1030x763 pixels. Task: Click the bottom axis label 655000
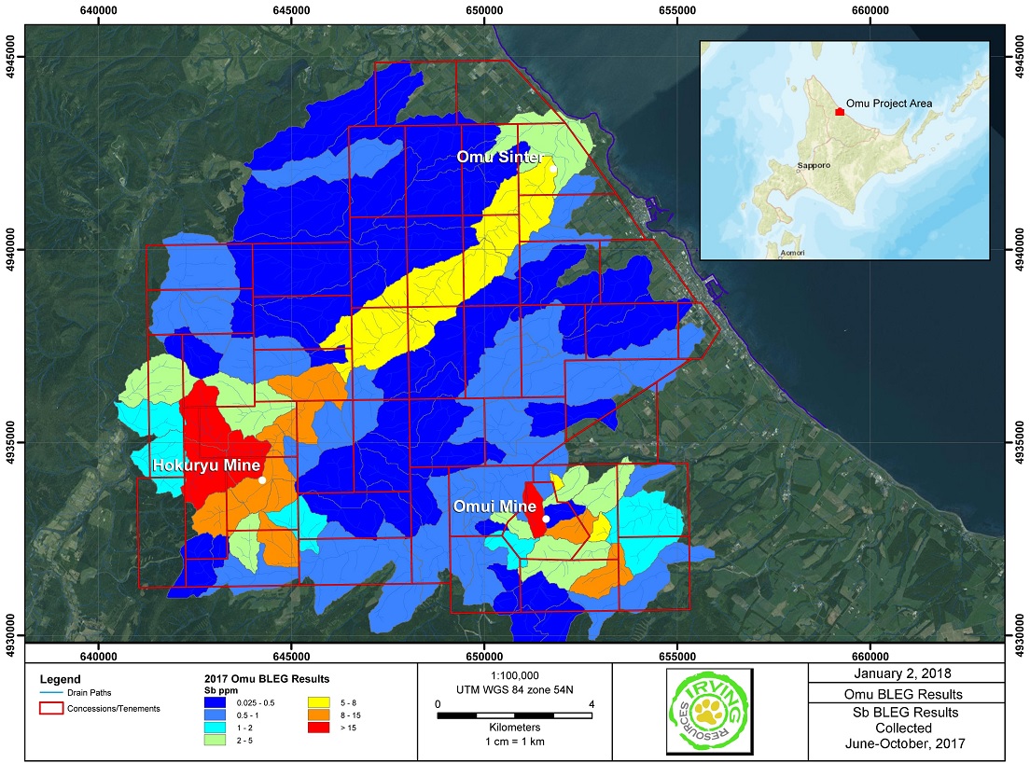point(677,656)
